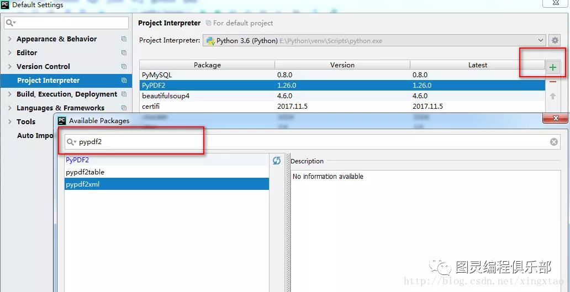Sort by the Version column header
Image resolution: width=570 pixels, height=292 pixels.
(x=342, y=65)
